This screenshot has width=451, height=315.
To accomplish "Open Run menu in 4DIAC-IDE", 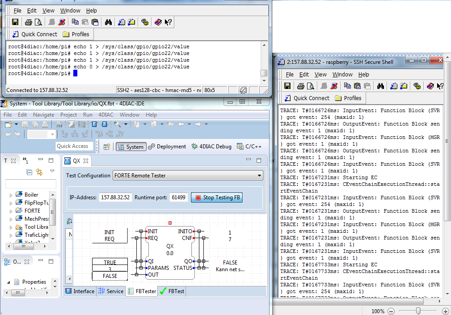I will coord(88,115).
